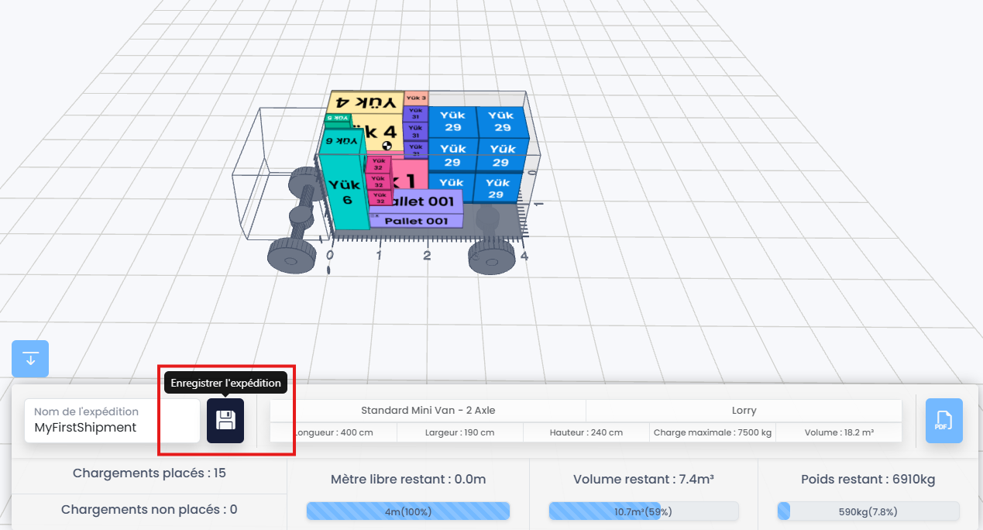Click the Hauteur : 240 cm specification
Image resolution: width=983 pixels, height=530 pixels.
coord(585,432)
